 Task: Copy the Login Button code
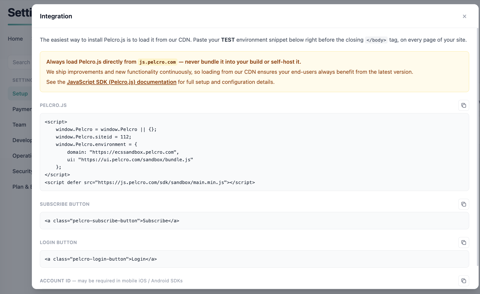click(463, 242)
